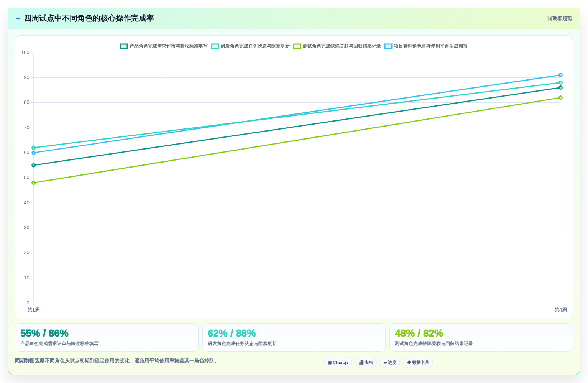Toggle the 研发角色完成任务状态与阻塞更新 legend series
The height and width of the screenshot is (383, 588).
pyautogui.click(x=250, y=46)
